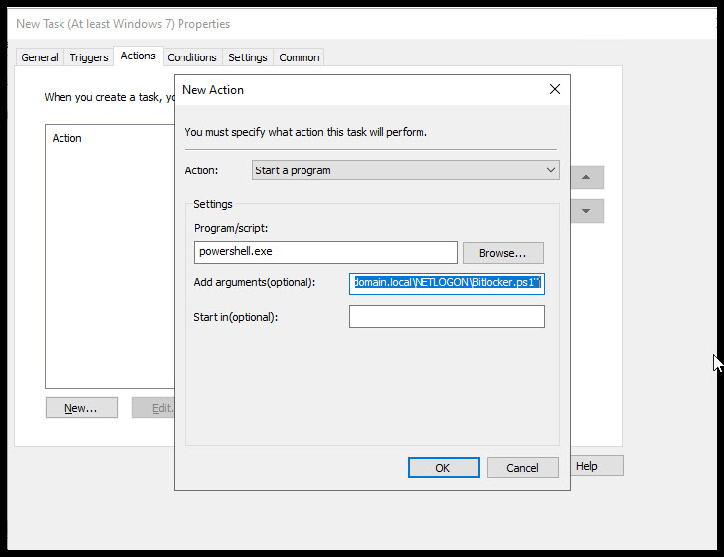Click Help button in the Properties window
The height and width of the screenshot is (557, 724).
pos(597,466)
